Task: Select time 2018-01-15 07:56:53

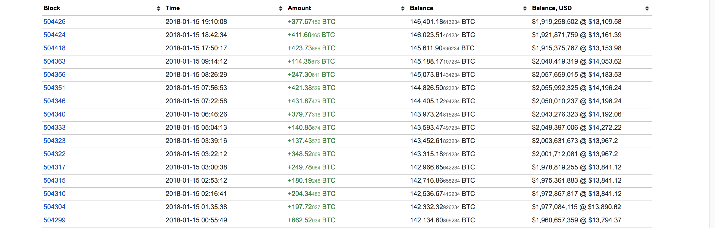Action: [x=196, y=88]
